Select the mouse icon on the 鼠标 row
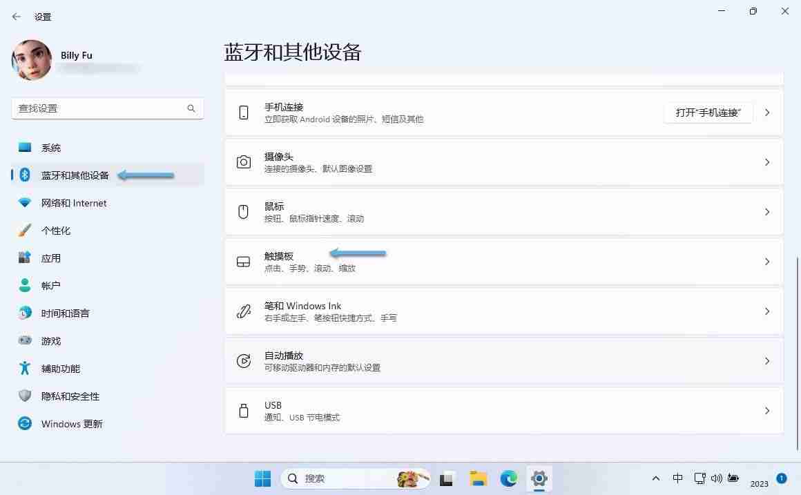 pos(243,212)
